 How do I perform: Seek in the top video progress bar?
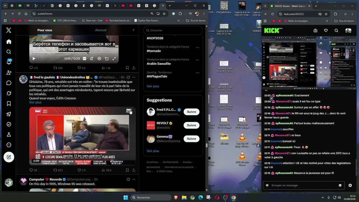click(x=74, y=53)
